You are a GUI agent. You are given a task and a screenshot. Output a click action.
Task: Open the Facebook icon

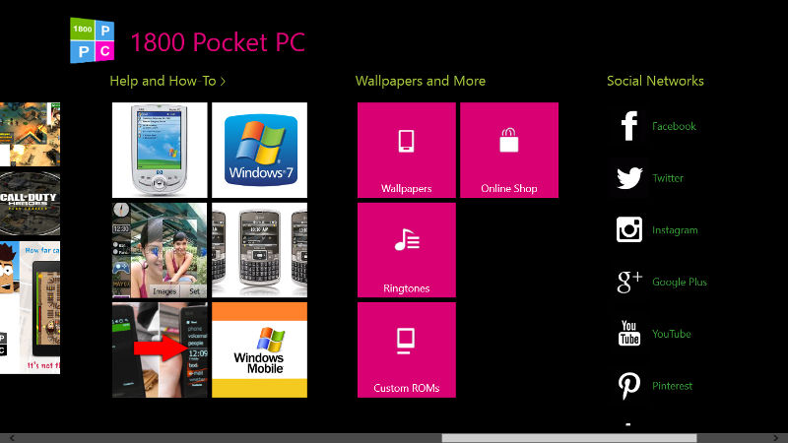[x=629, y=126]
